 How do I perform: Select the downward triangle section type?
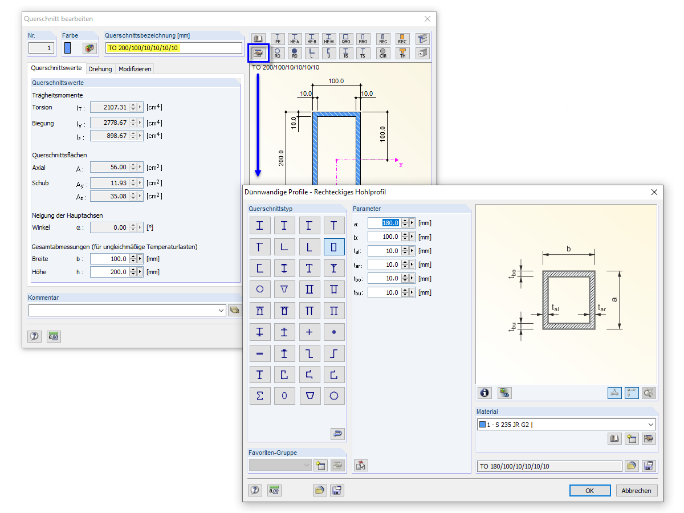click(x=284, y=289)
